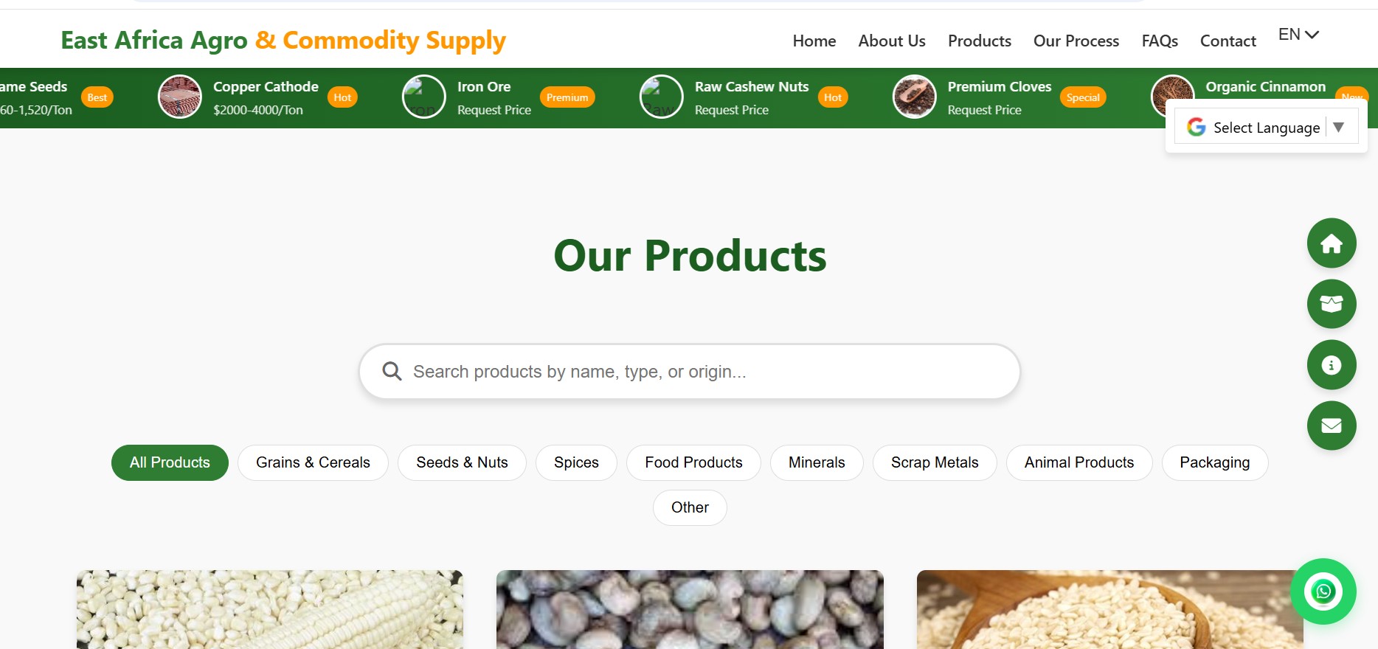Expand the EN language dropdown

1298,35
